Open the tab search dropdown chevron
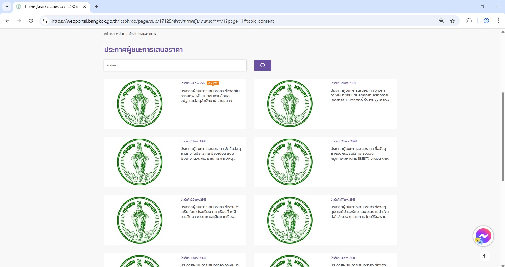The height and width of the screenshot is (267, 505). pyautogui.click(x=7, y=7)
